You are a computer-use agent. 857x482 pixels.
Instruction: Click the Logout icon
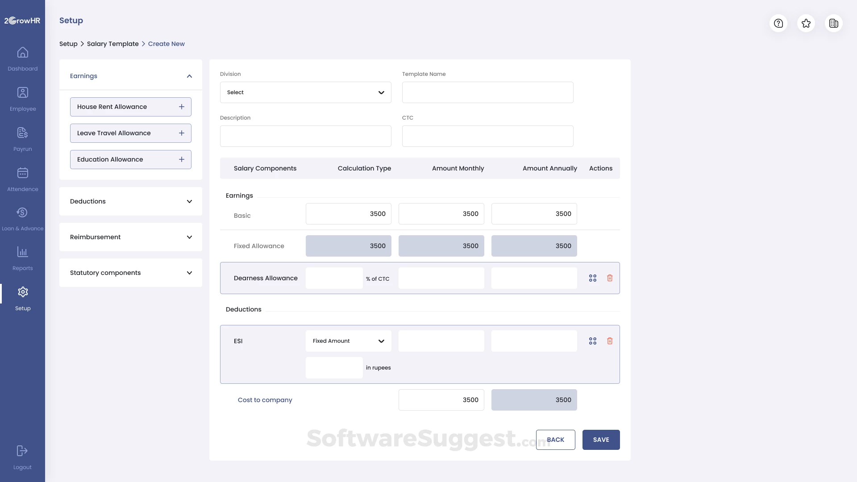point(22,451)
